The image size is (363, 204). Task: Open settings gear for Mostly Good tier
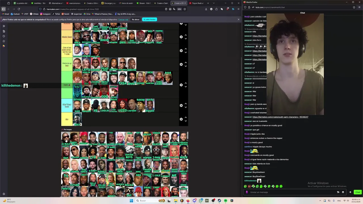181,37
